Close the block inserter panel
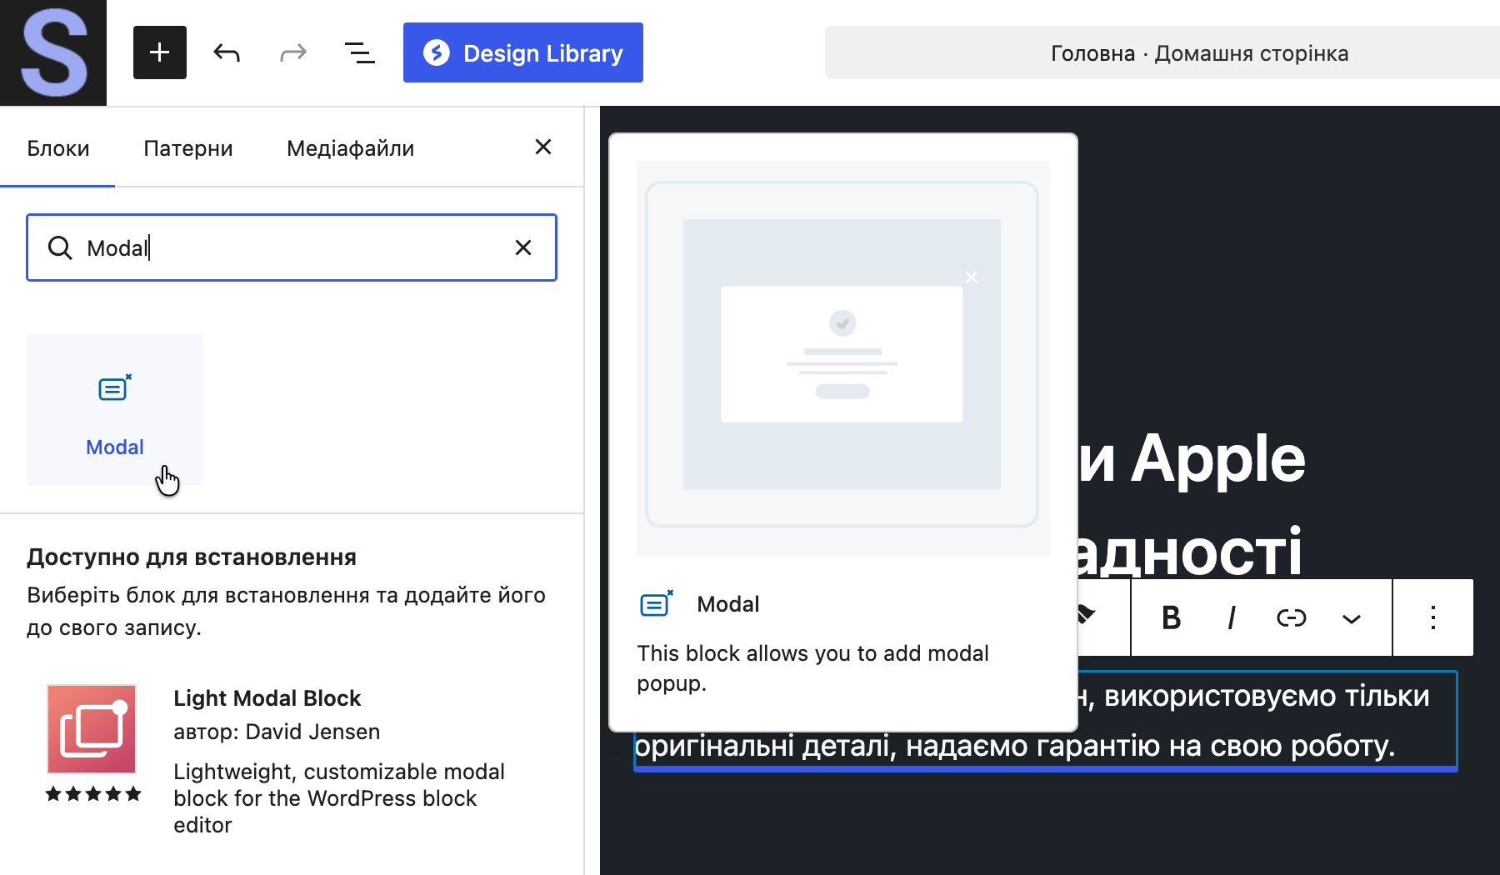 click(x=543, y=147)
